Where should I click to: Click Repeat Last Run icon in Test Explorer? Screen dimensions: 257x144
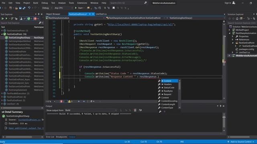tap(12, 19)
